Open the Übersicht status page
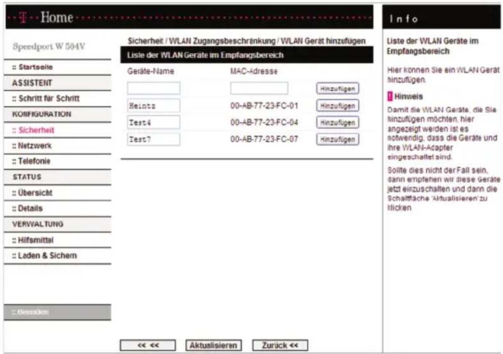The height and width of the screenshot is (354, 503). (x=32, y=193)
